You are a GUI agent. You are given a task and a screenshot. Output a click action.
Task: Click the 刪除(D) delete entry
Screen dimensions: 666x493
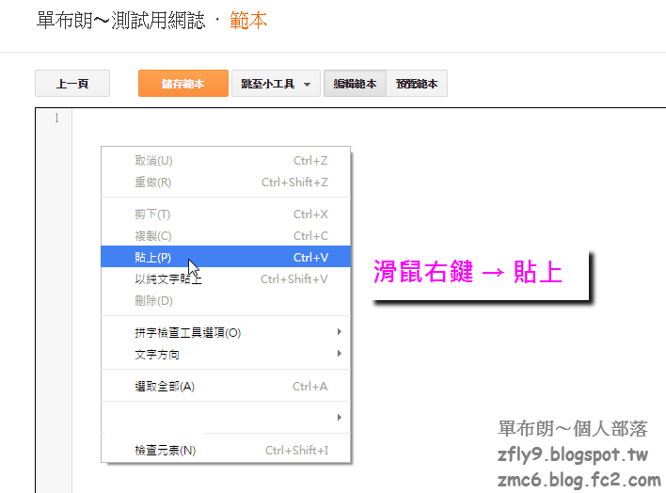click(x=226, y=300)
